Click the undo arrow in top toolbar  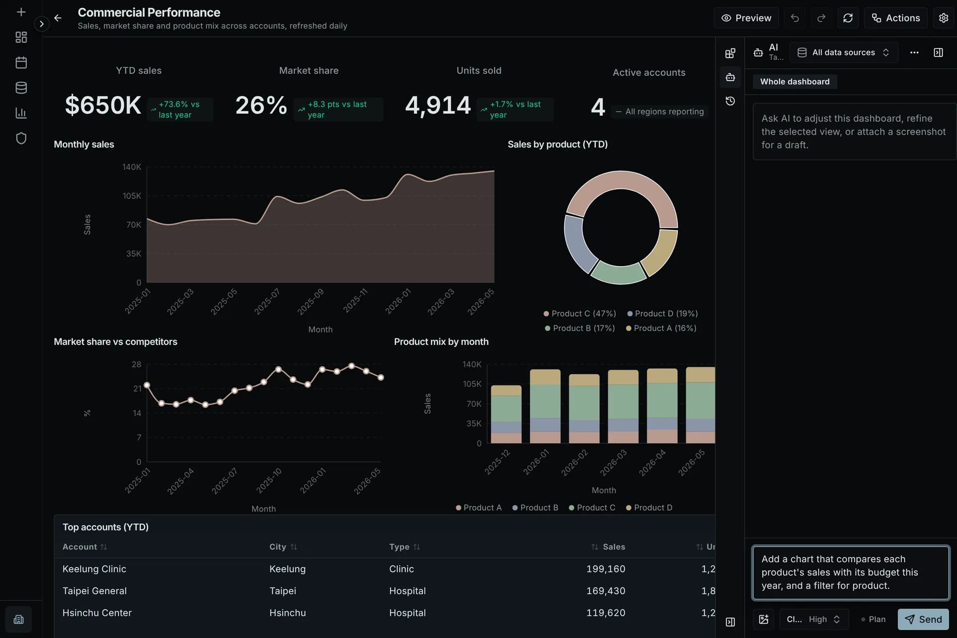point(795,18)
